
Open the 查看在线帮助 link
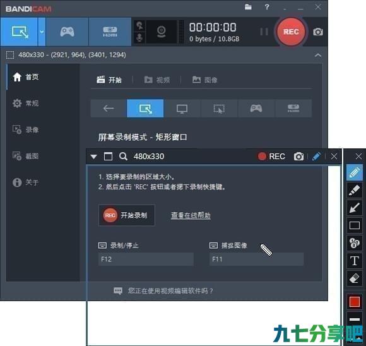pyautogui.click(x=191, y=215)
